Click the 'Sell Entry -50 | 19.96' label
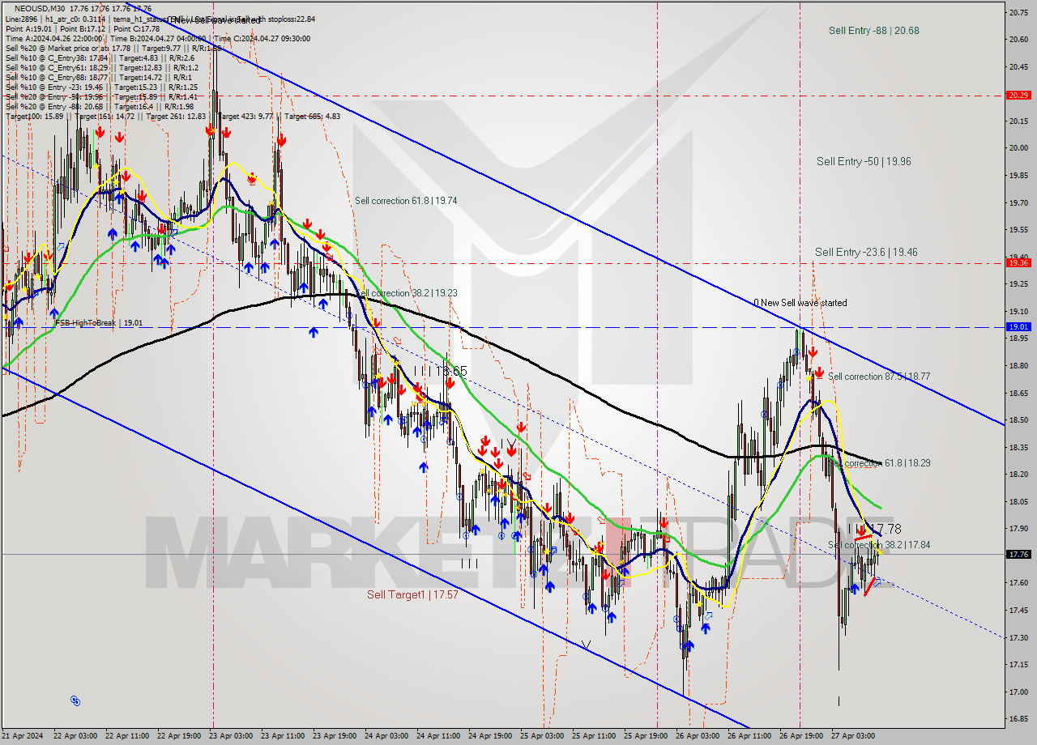This screenshot has height=745, width=1037. tap(864, 162)
